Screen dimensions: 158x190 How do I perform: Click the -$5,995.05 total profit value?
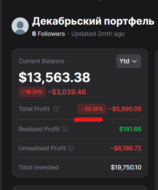click(125, 109)
